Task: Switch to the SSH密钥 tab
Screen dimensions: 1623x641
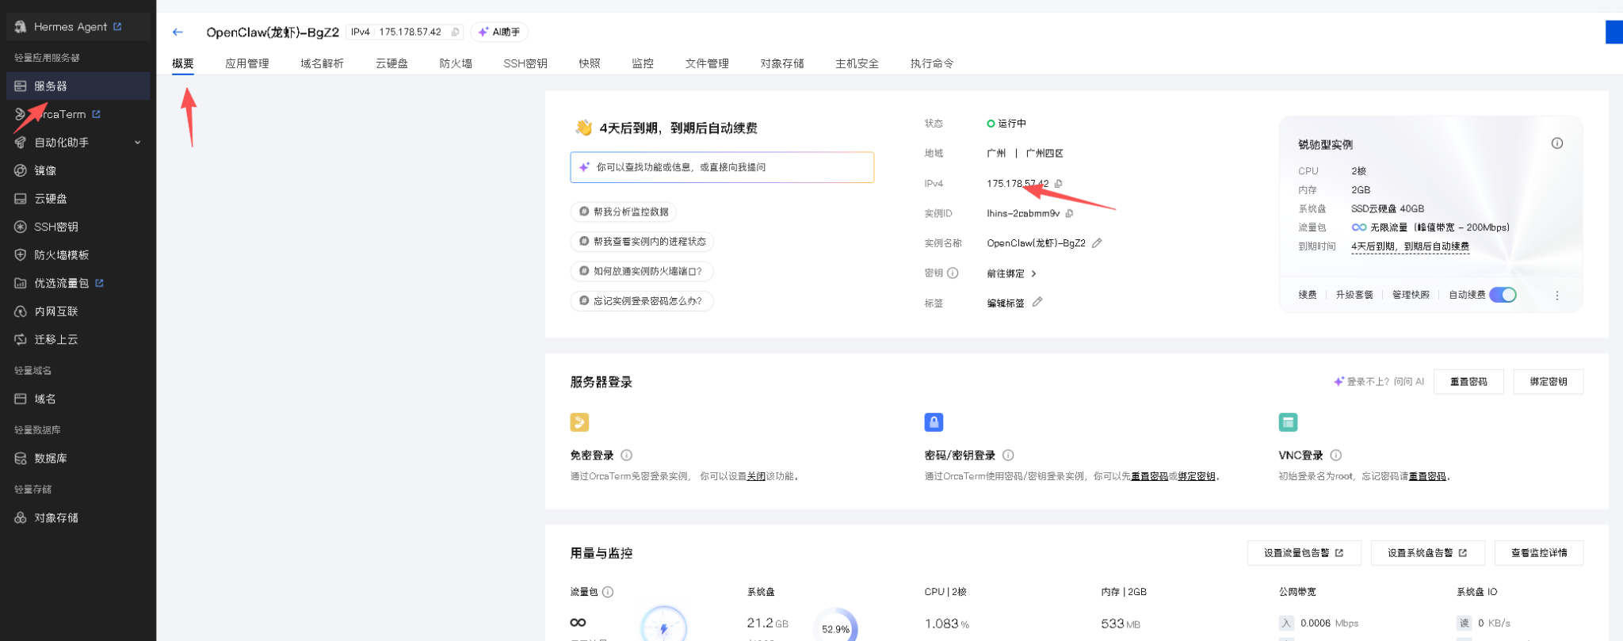Action: pyautogui.click(x=525, y=63)
